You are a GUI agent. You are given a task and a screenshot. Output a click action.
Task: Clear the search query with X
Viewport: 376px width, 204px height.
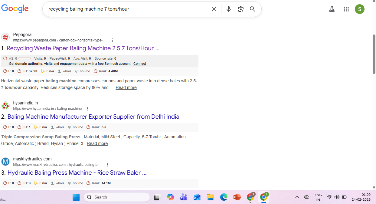point(214,9)
